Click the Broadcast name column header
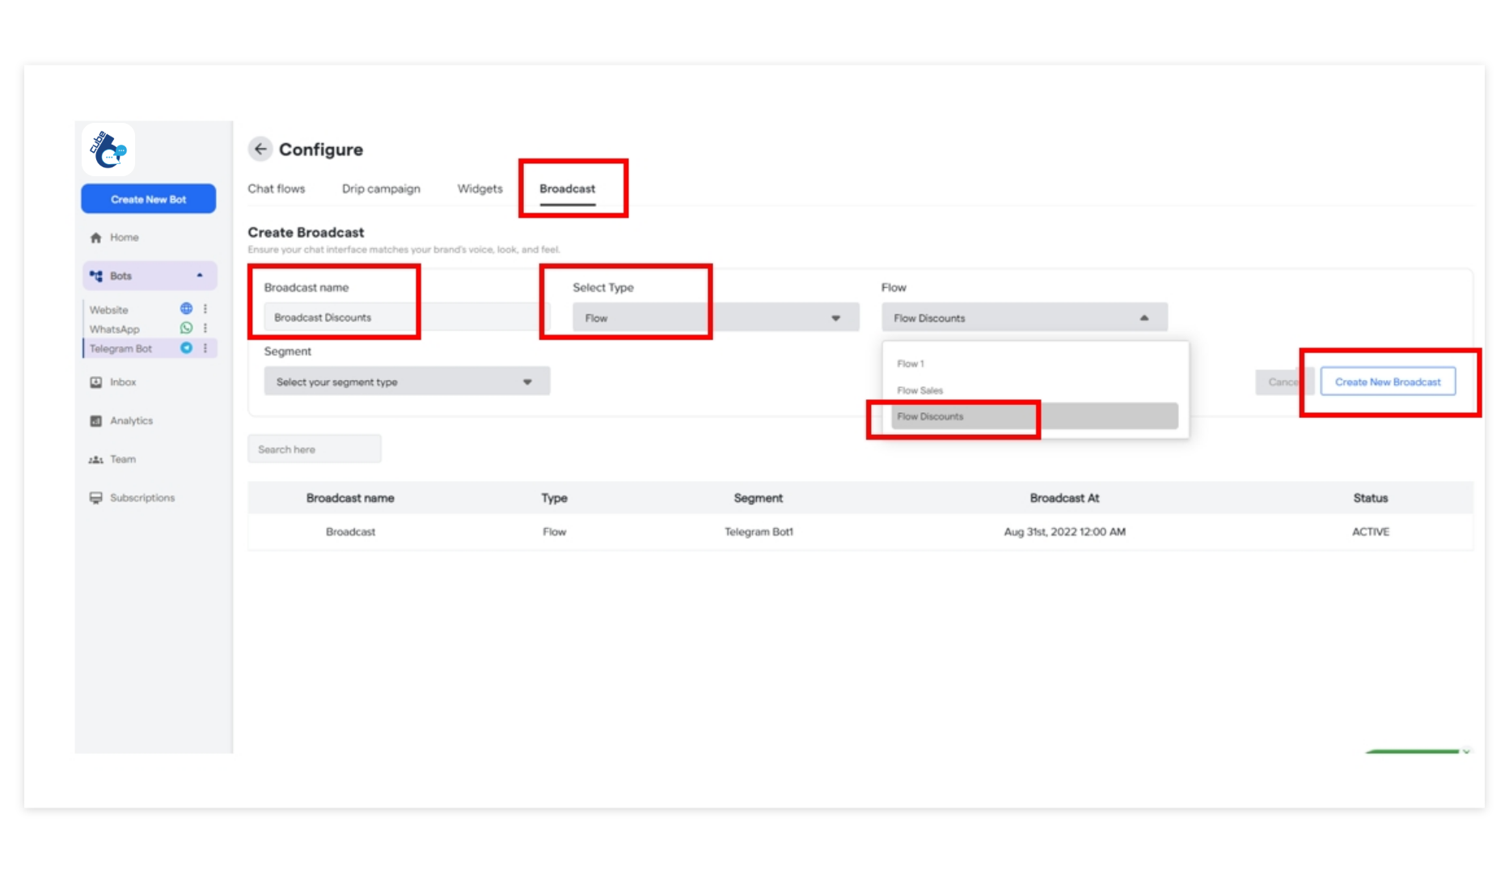The image size is (1509, 873). point(350,498)
